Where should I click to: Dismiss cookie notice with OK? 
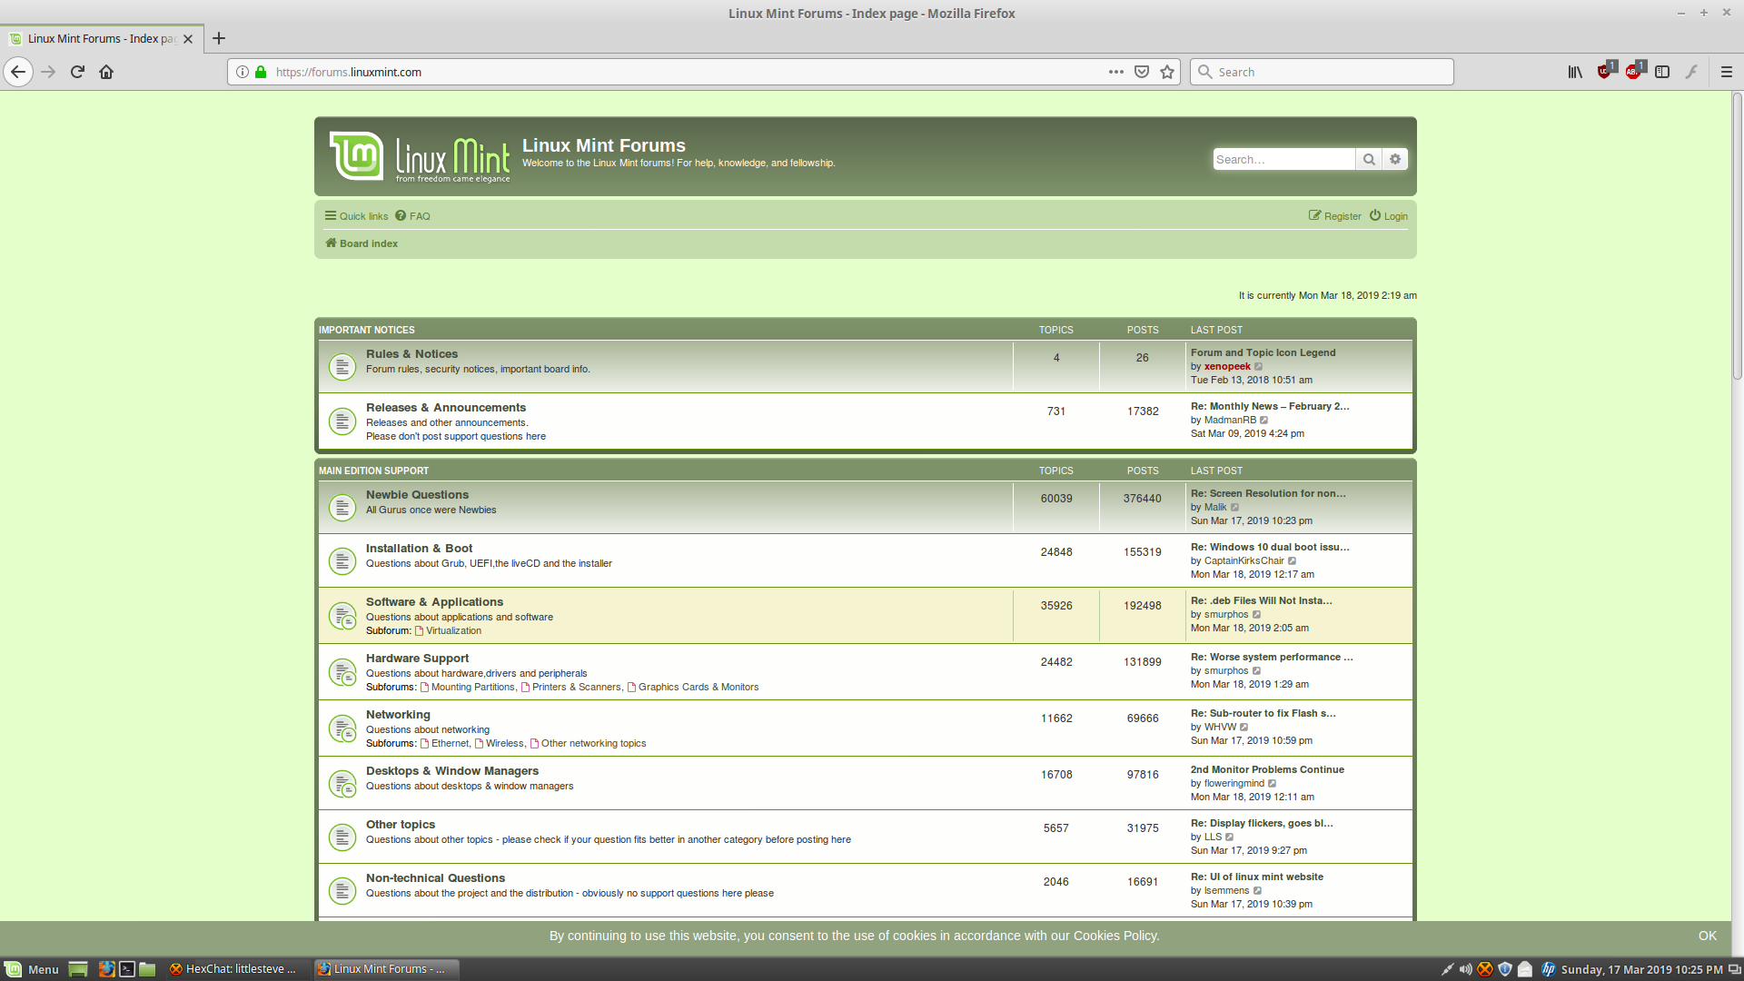pyautogui.click(x=1708, y=936)
